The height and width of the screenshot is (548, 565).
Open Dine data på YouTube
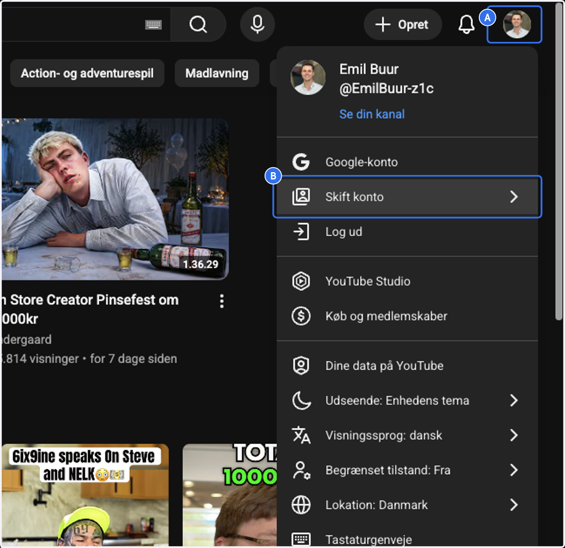(x=407, y=365)
